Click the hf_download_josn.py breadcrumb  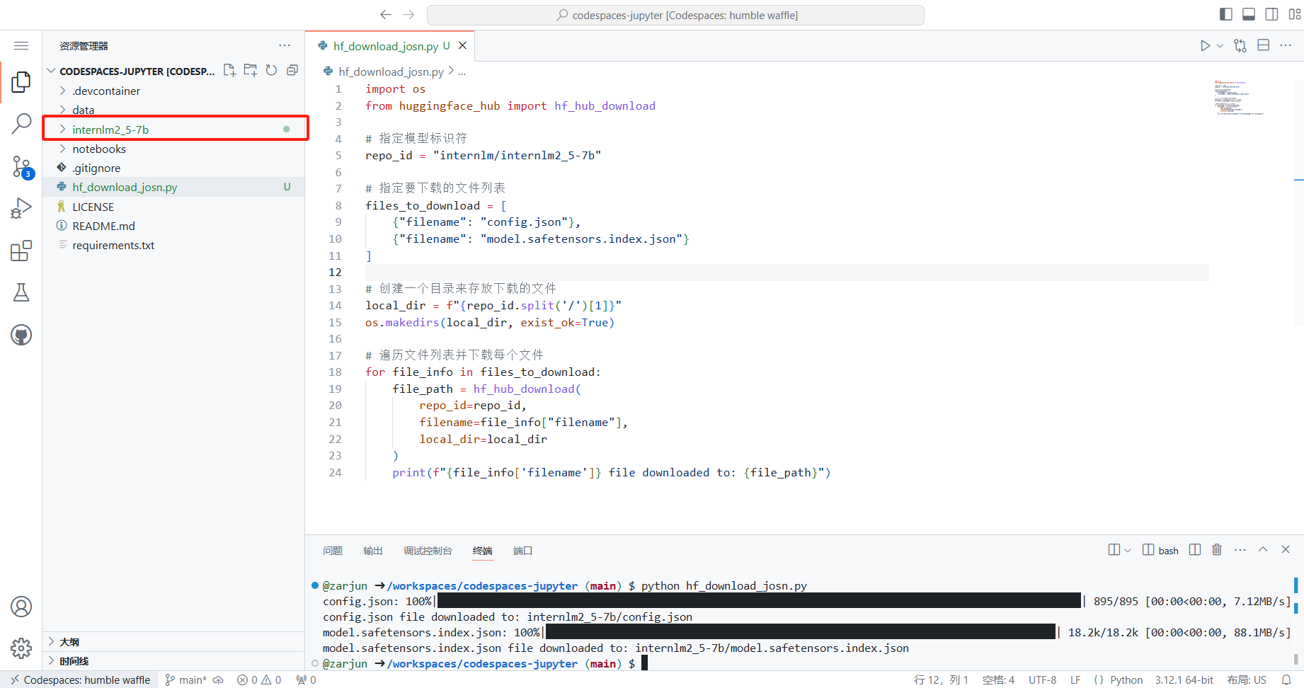391,71
